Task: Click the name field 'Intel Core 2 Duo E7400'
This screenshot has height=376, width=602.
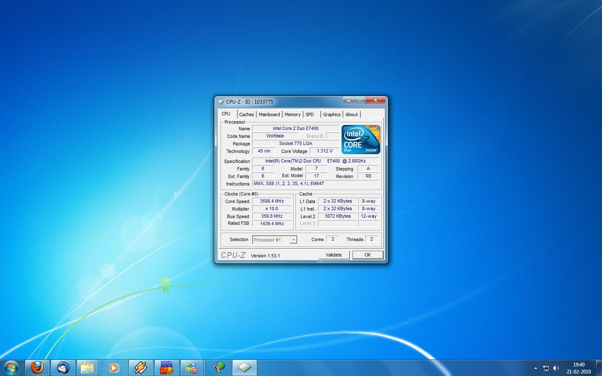Action: [x=296, y=128]
